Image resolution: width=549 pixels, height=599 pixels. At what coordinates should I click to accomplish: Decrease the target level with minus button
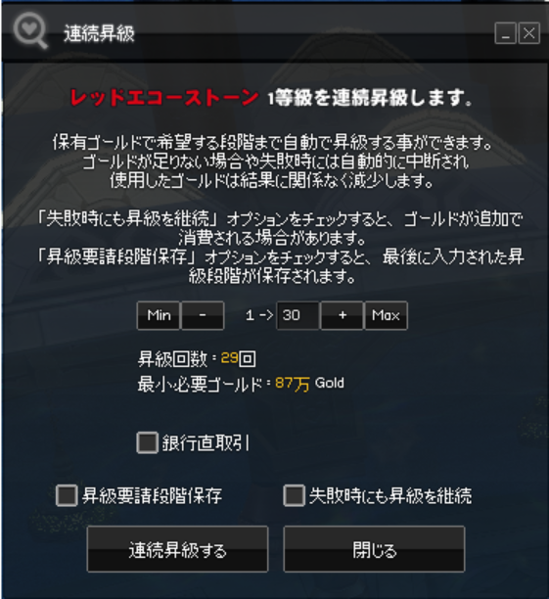click(203, 315)
